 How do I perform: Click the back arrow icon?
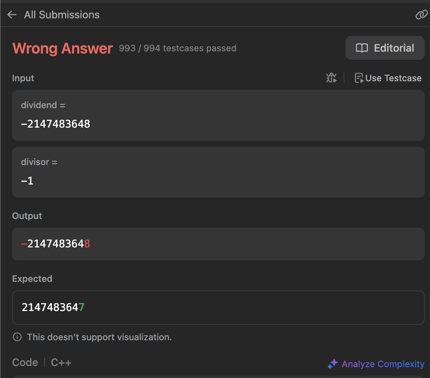coord(12,14)
